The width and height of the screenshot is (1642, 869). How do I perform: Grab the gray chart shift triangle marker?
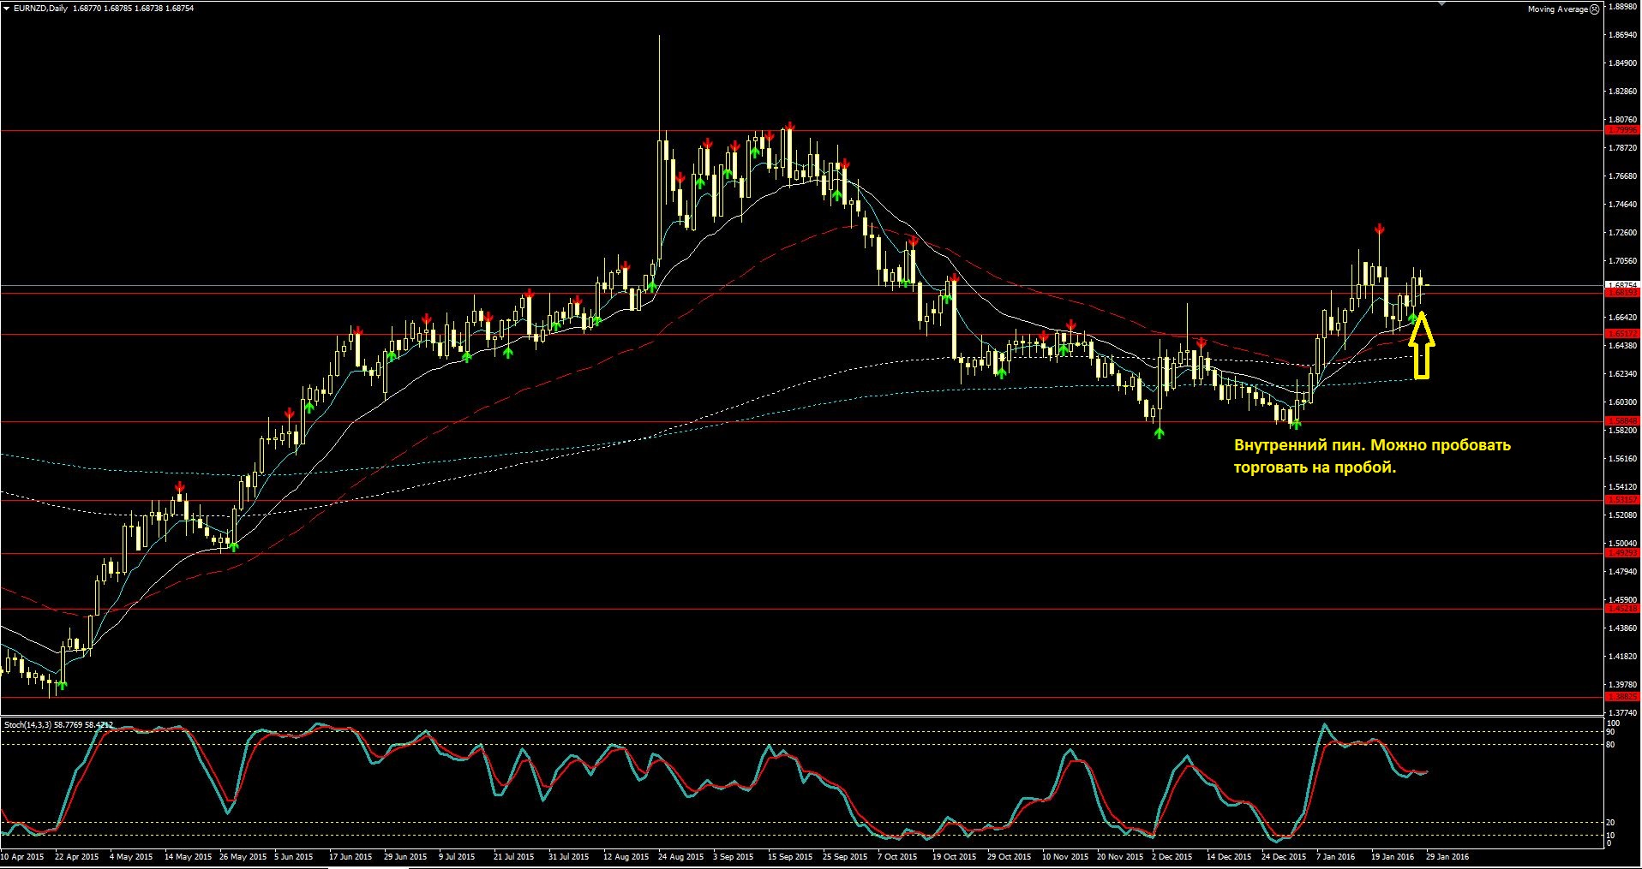pyautogui.click(x=1442, y=3)
